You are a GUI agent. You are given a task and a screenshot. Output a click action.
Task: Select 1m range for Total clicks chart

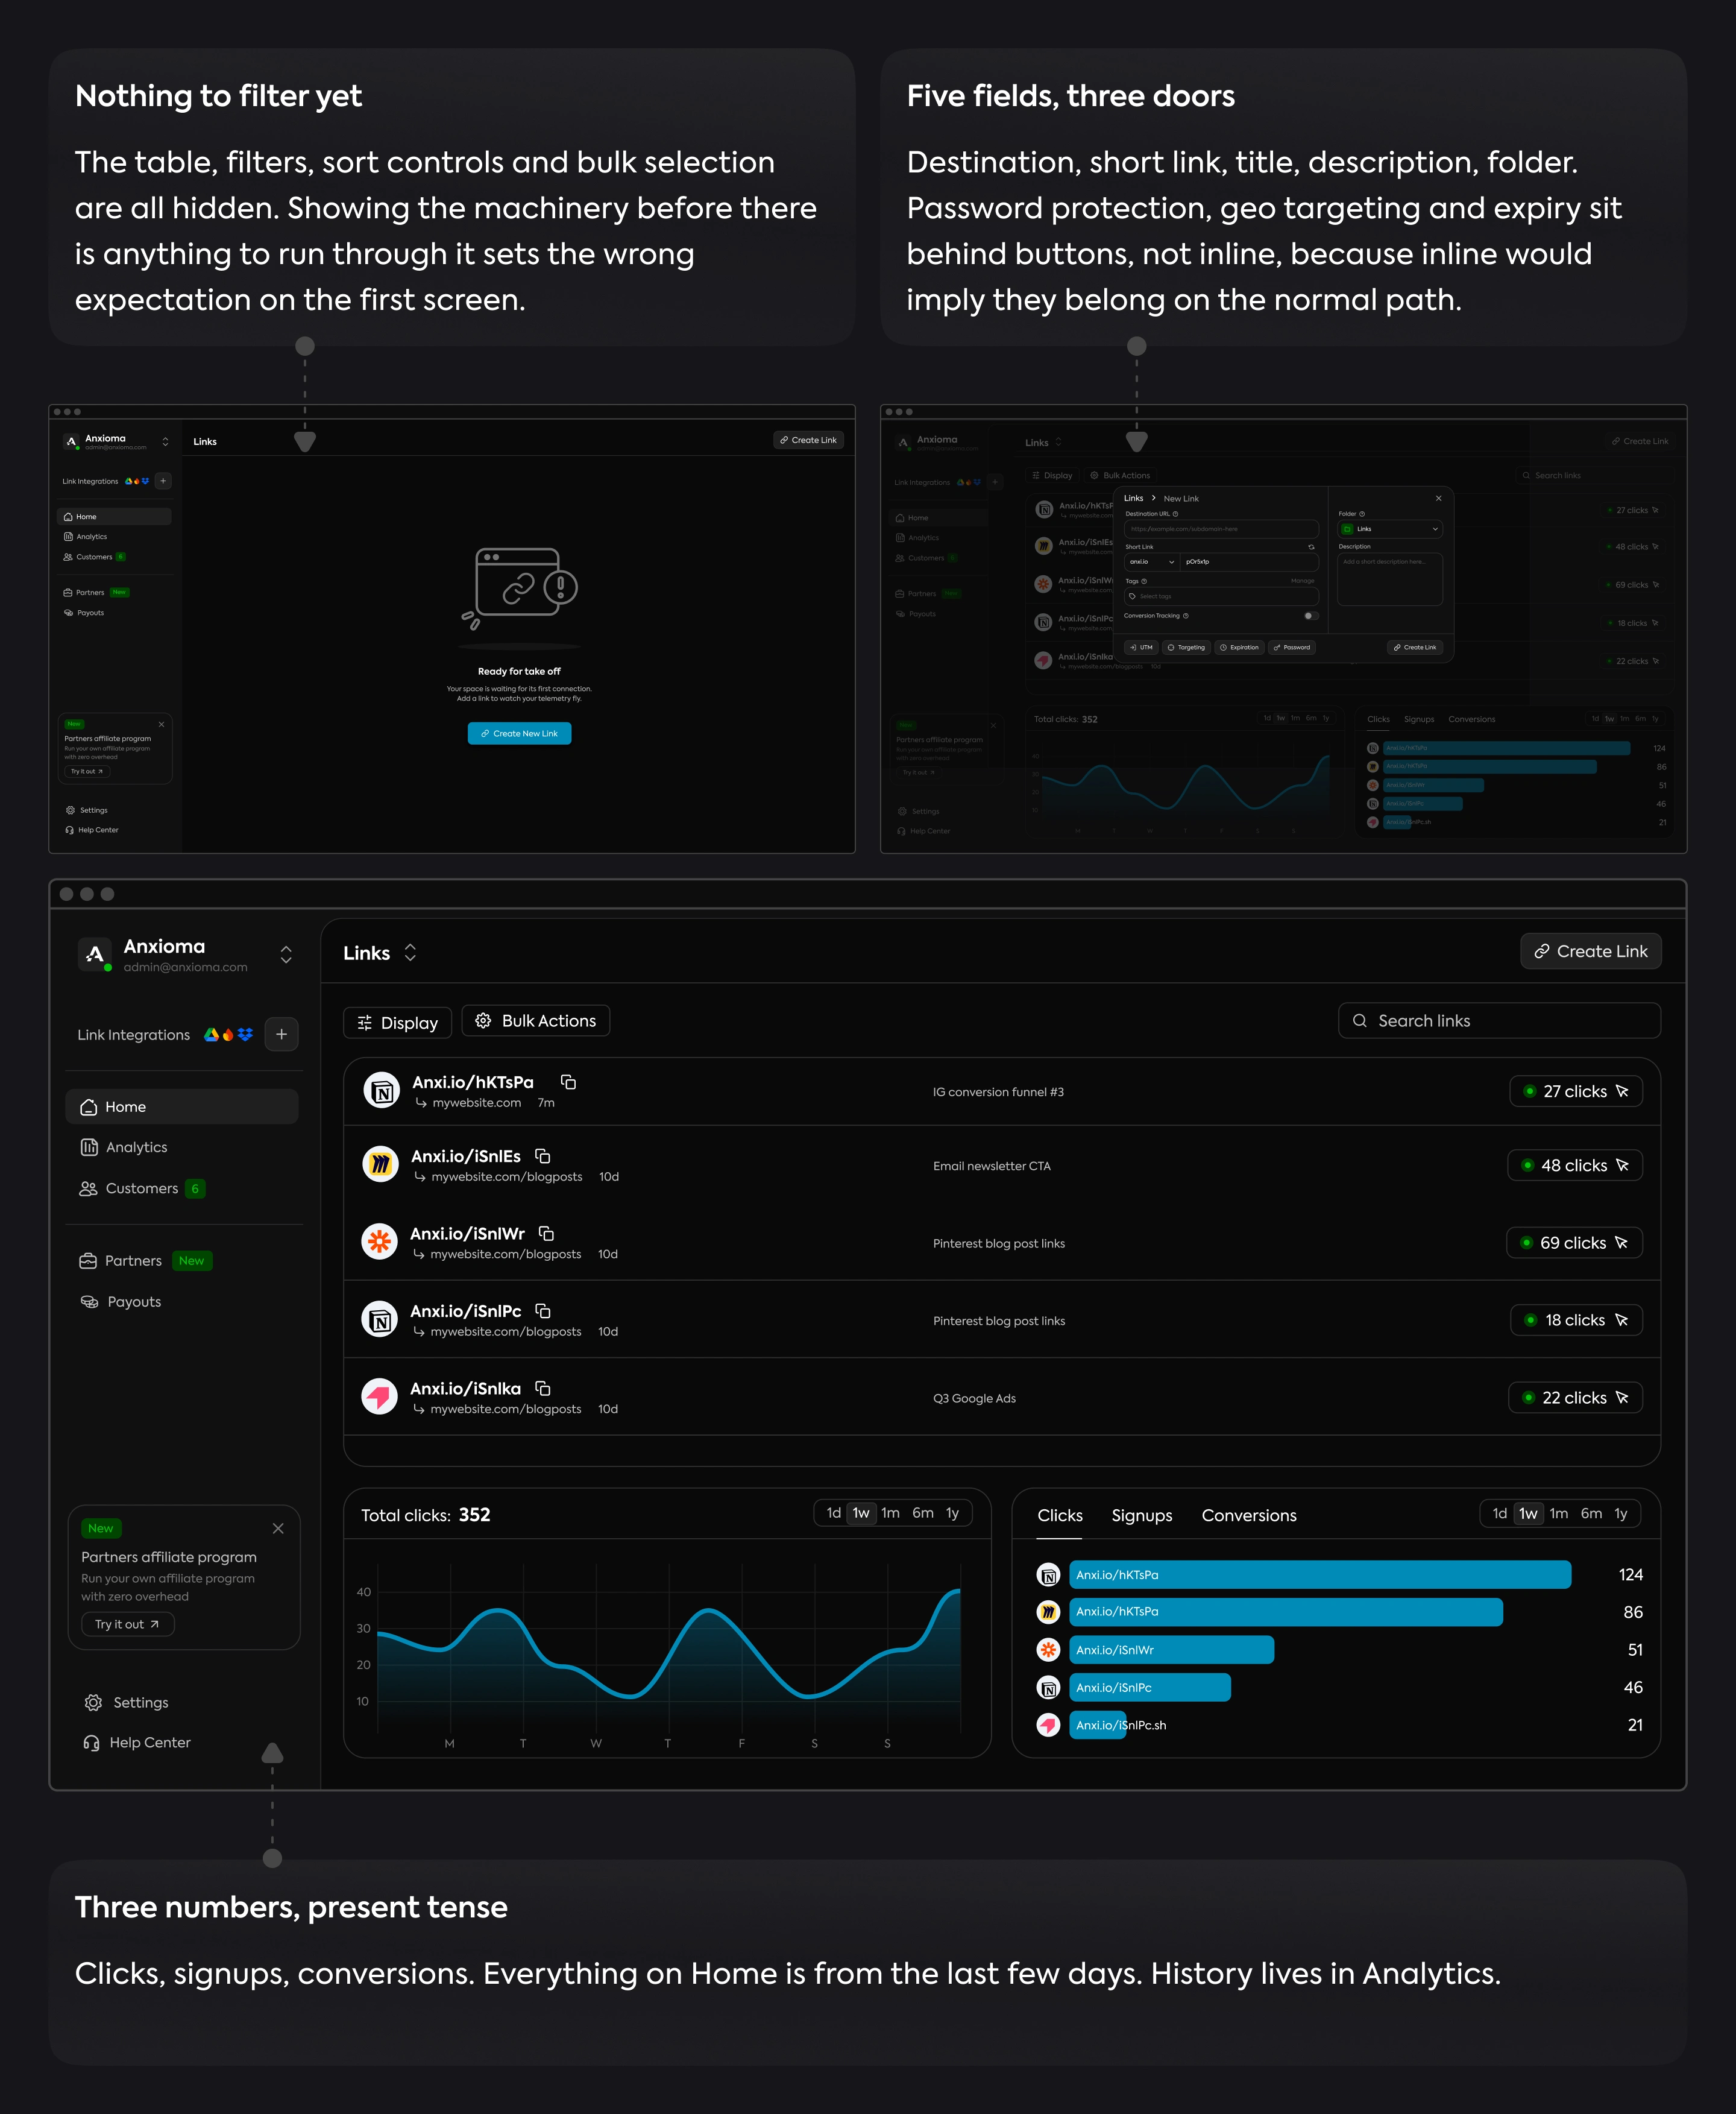(890, 1513)
